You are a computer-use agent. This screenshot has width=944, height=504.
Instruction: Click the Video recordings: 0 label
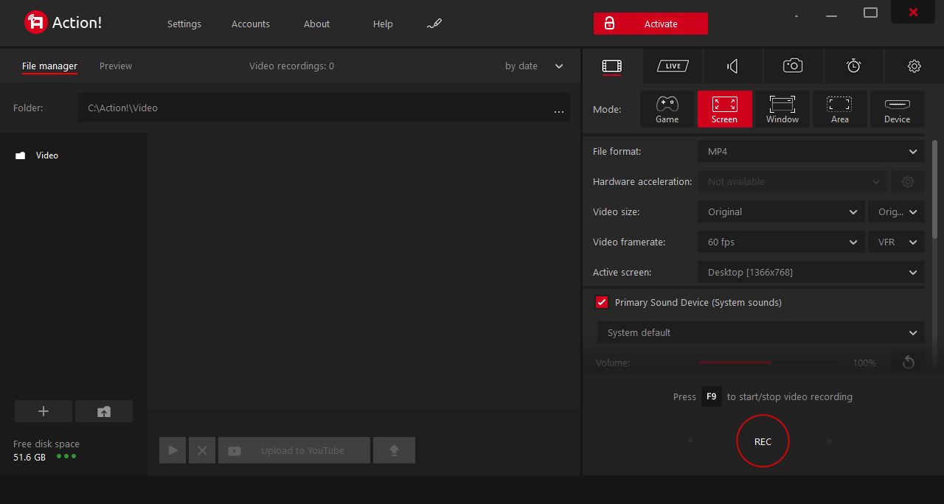click(x=291, y=66)
